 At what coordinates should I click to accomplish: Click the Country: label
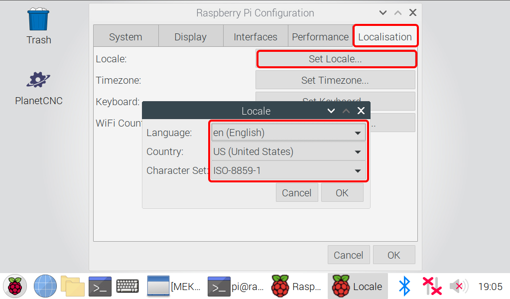coord(165,151)
